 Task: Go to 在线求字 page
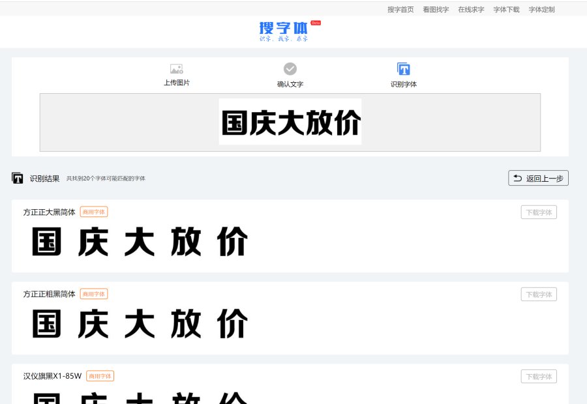(471, 10)
